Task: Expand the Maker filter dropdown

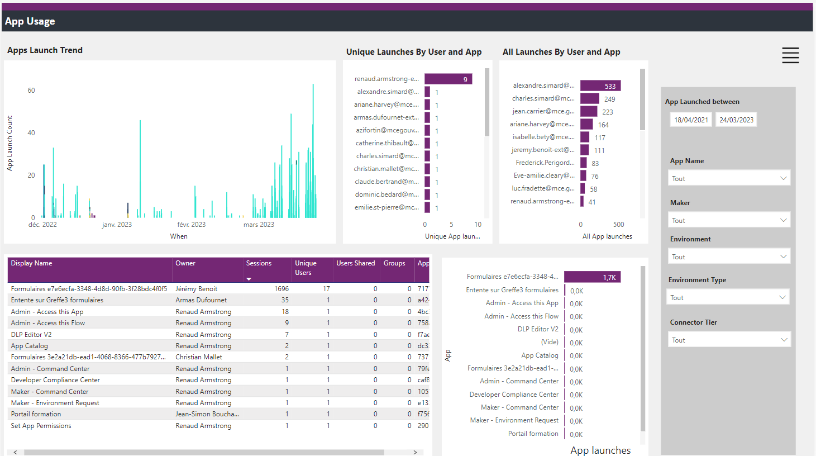Action: pos(729,220)
